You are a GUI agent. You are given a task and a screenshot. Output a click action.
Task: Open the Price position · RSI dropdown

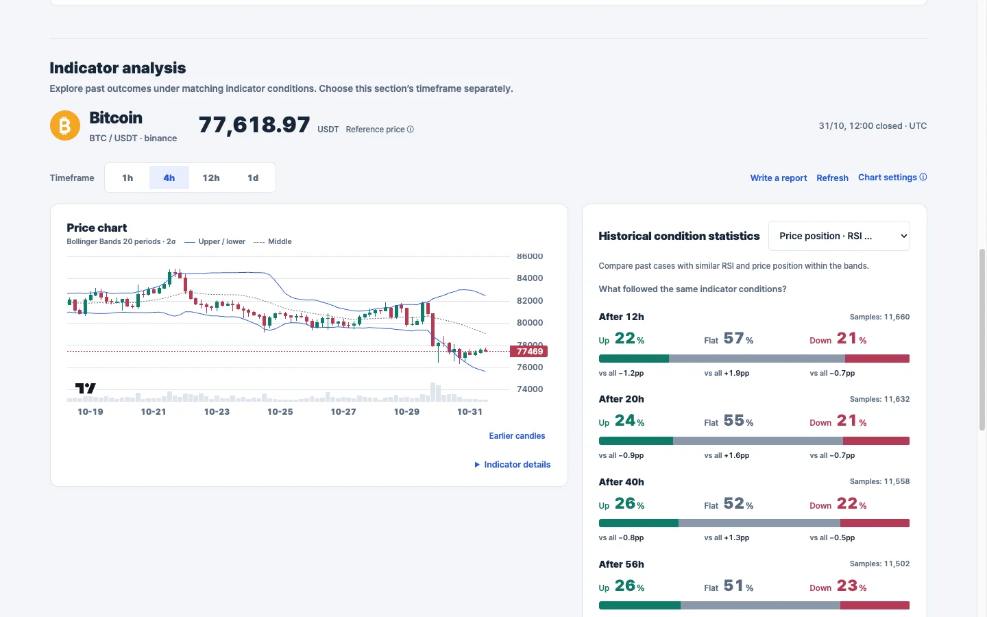pyautogui.click(x=839, y=236)
